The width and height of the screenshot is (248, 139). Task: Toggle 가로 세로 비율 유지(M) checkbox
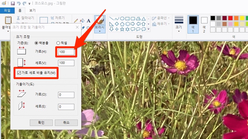pyautogui.click(x=19, y=73)
